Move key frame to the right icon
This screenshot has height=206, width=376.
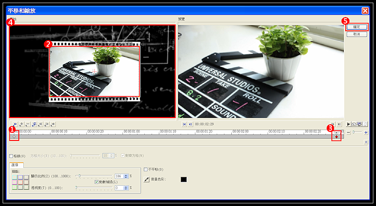tap(47, 124)
